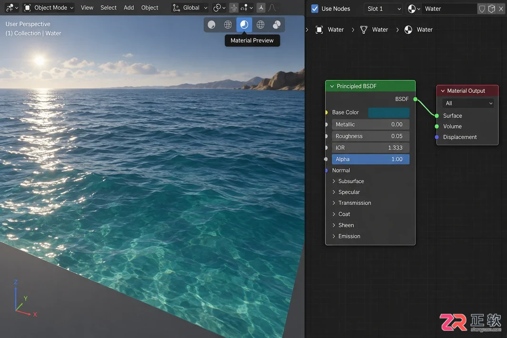This screenshot has height=338, width=507.
Task: Select the highlighted Material Preview shading button
Action: coord(244,25)
